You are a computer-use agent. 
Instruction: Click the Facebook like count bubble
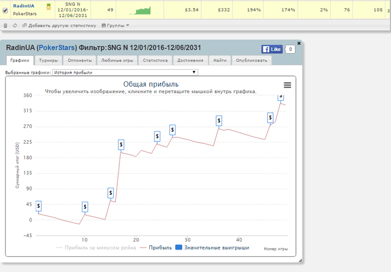(x=290, y=49)
